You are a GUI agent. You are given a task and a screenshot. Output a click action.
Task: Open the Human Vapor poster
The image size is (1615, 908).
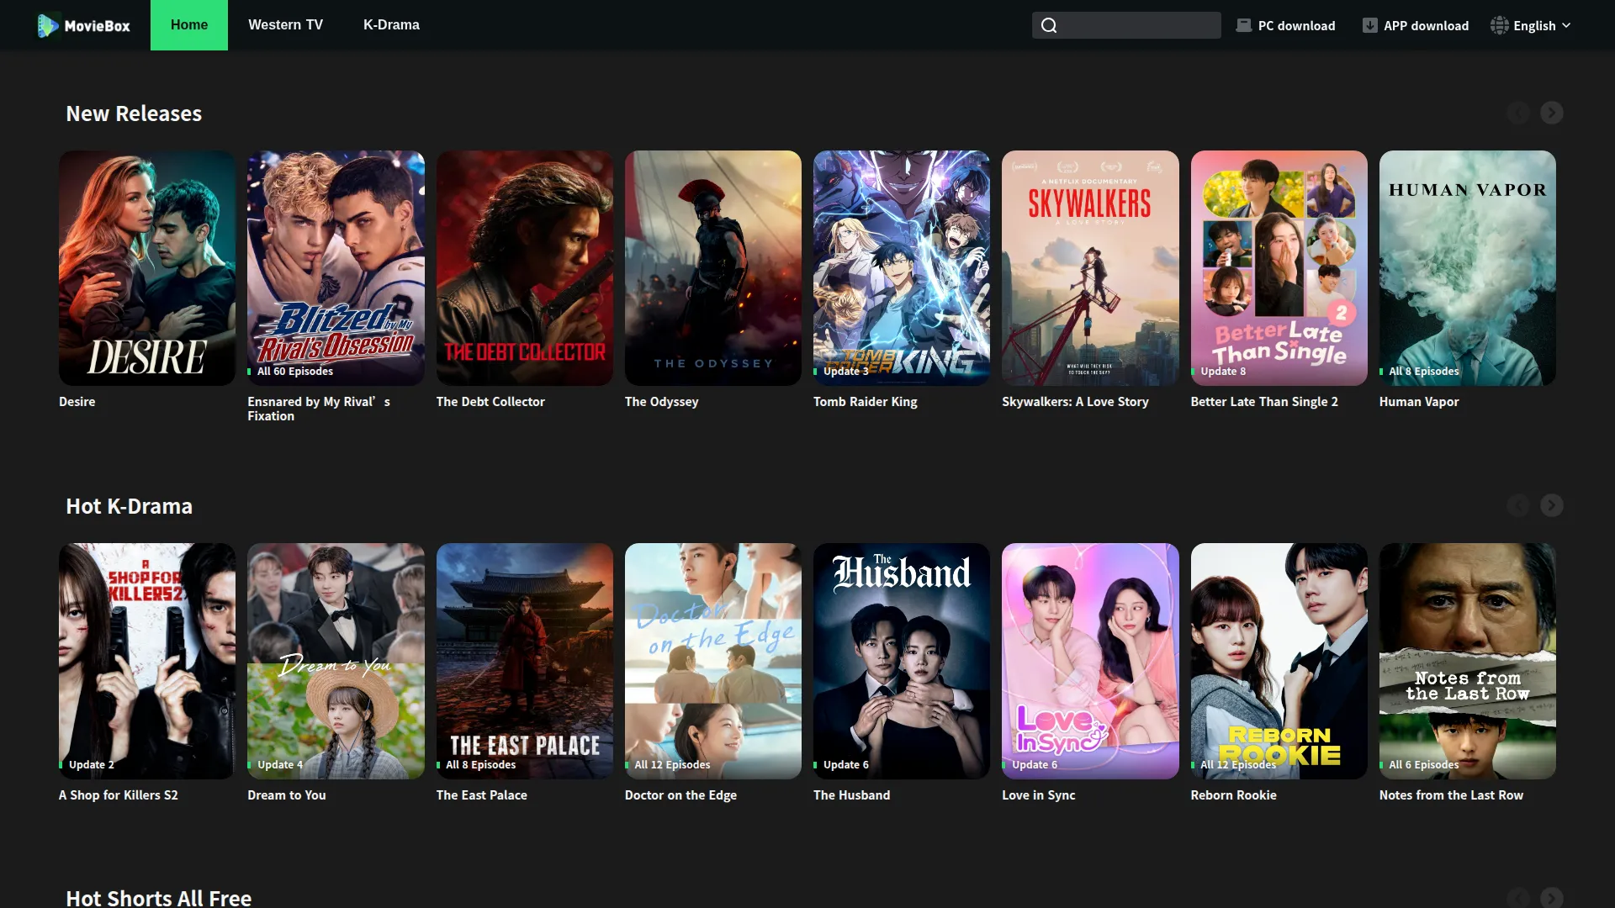tap(1467, 268)
